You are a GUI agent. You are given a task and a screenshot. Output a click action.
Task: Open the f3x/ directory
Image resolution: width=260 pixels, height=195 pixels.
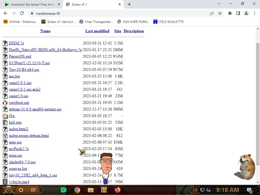pyautogui.click(x=12, y=116)
